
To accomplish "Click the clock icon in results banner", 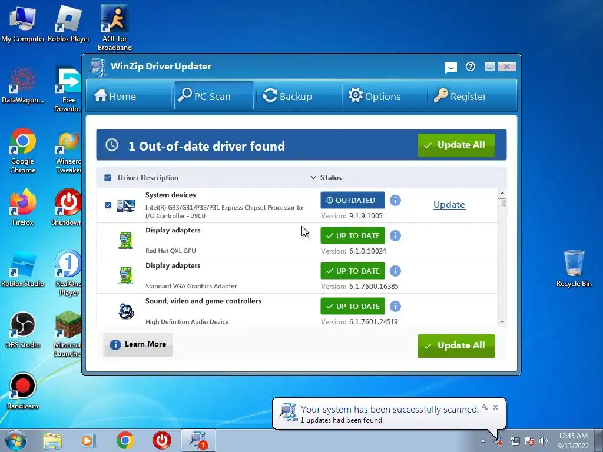I will (x=112, y=145).
